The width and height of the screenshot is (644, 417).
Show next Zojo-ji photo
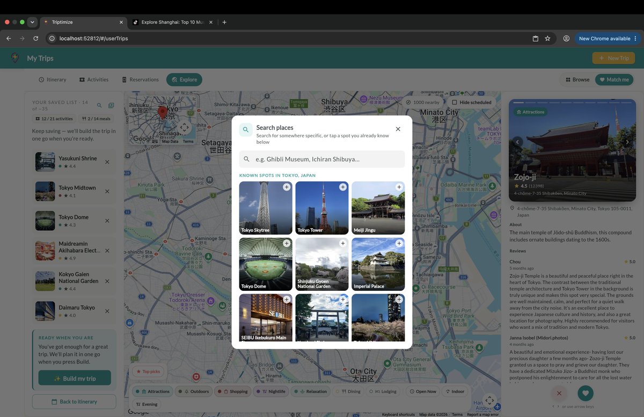tap(627, 142)
